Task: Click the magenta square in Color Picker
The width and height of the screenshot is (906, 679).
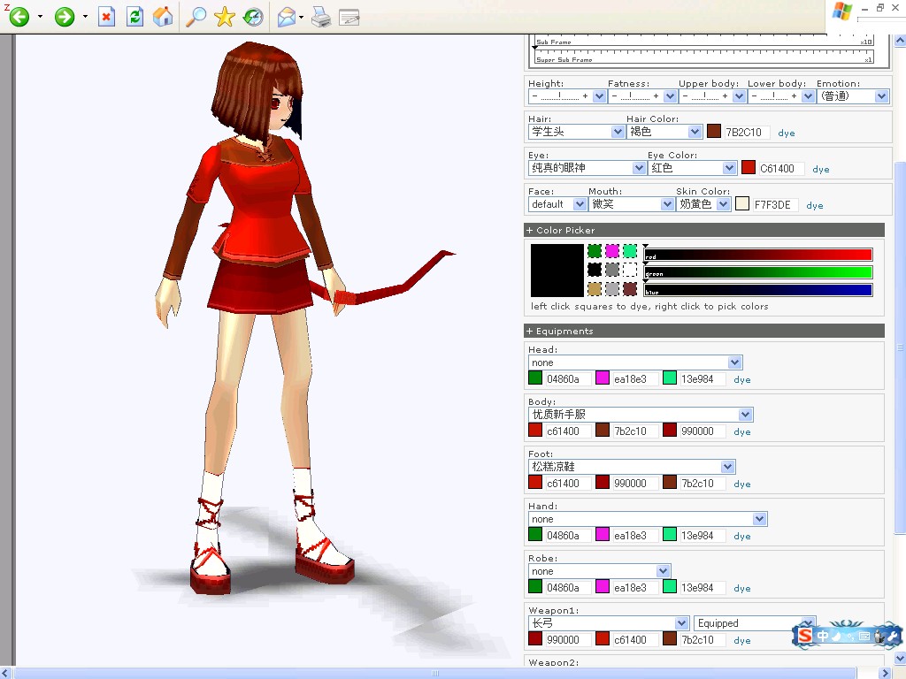Action: pyautogui.click(x=612, y=251)
